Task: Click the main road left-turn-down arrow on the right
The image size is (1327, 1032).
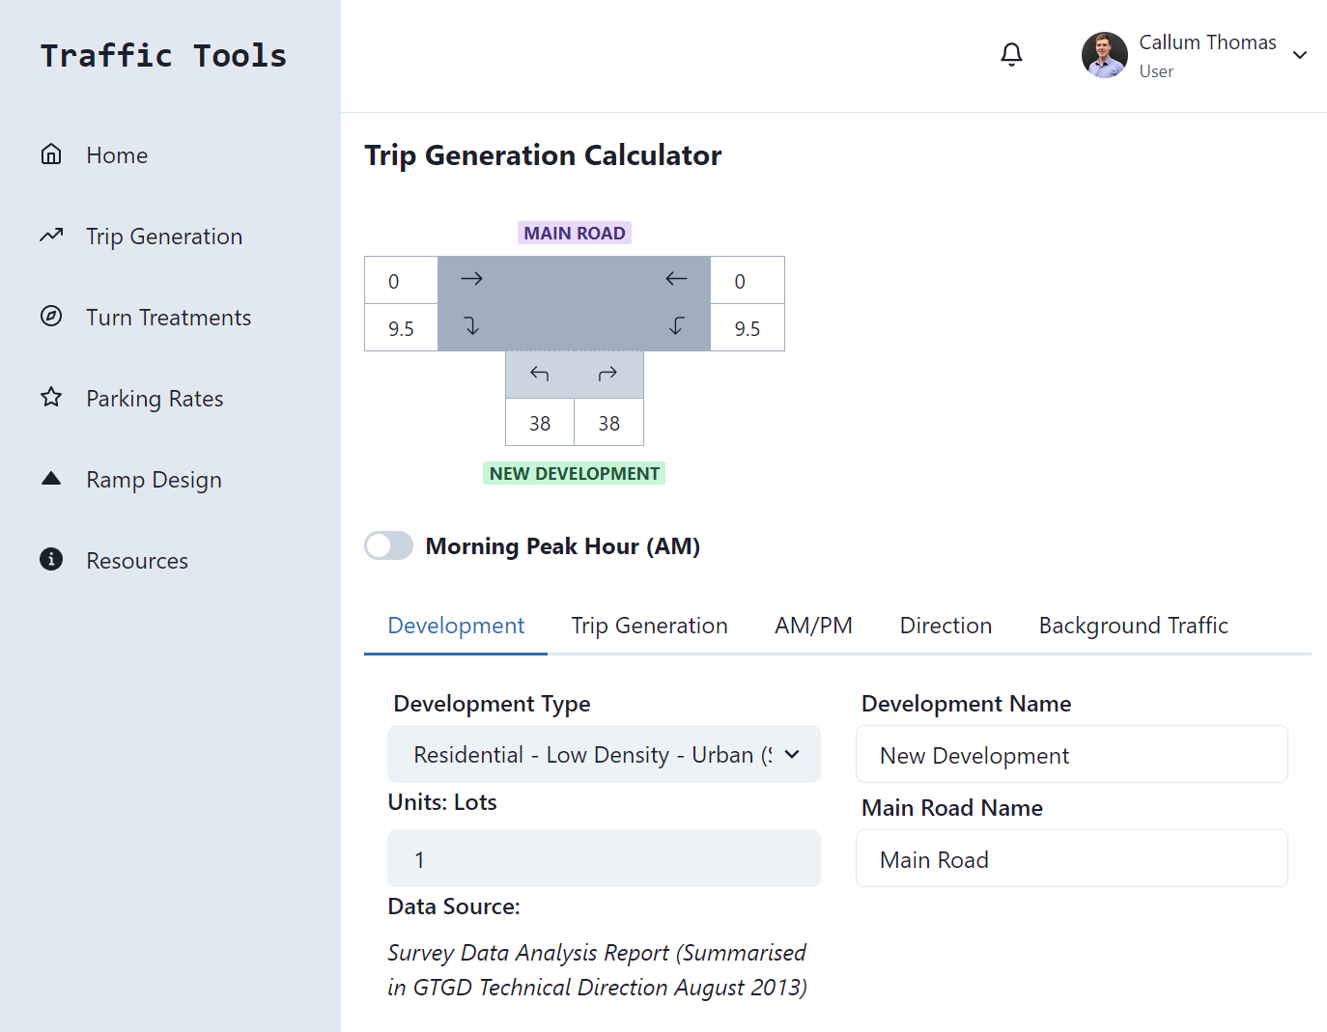Action: pyautogui.click(x=676, y=326)
